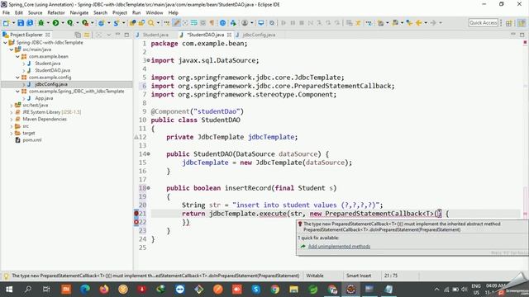Screen dimensions: 529x297
Task: Click the green Run button icon
Action: point(56,23)
